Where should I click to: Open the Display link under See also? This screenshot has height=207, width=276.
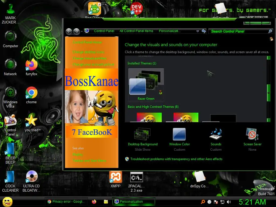coord(78,154)
